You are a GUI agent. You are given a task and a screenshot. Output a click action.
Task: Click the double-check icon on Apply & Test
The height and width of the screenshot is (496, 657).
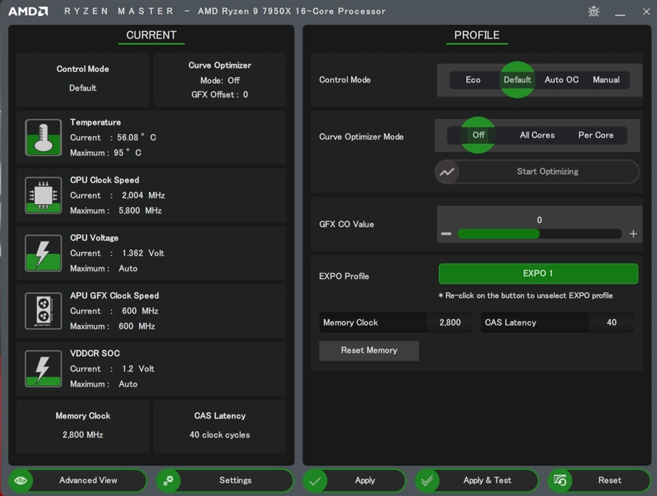pos(427,481)
